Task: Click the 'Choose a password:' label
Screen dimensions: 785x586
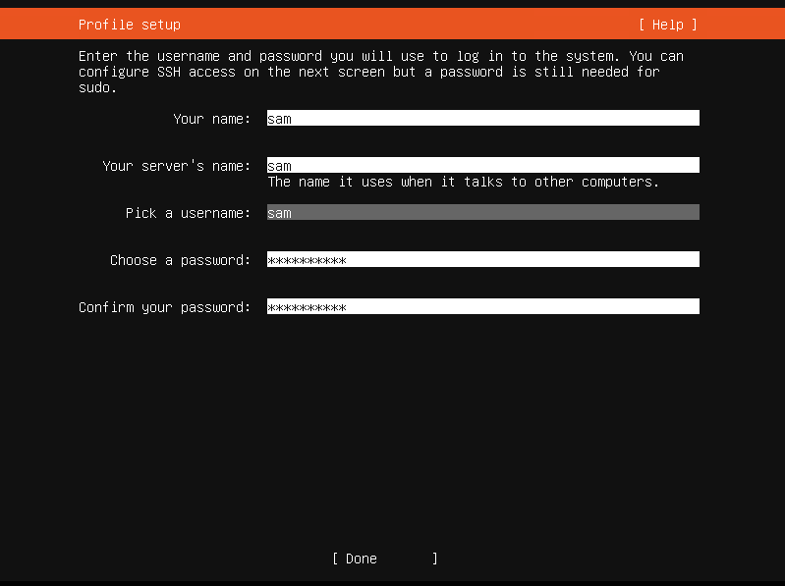Action: tap(180, 260)
